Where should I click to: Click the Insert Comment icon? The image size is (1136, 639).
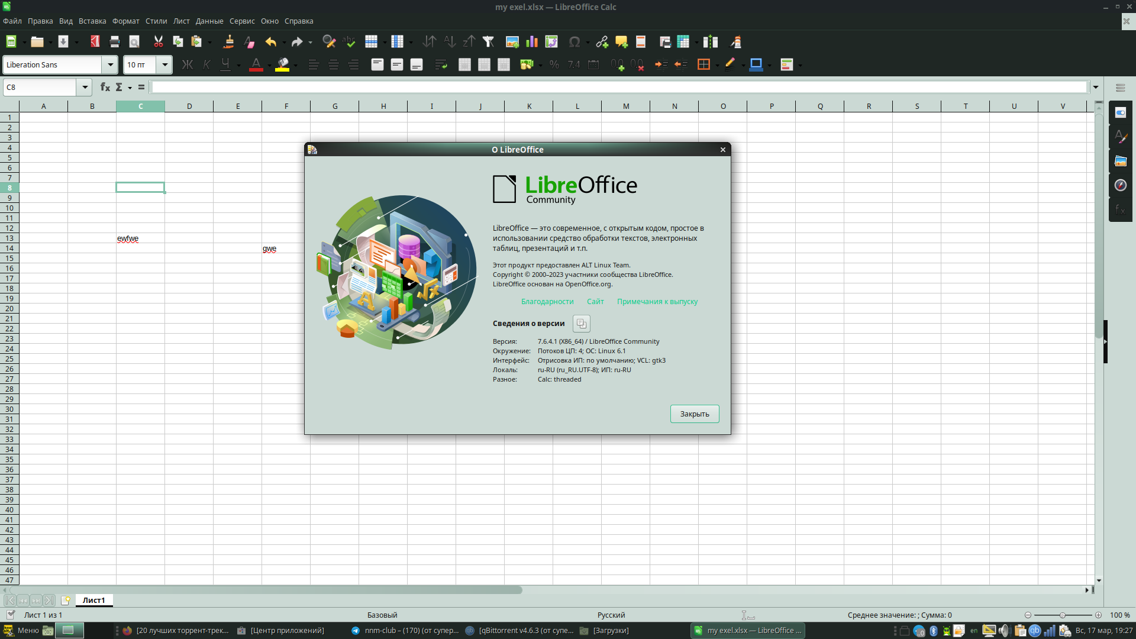pyautogui.click(x=621, y=41)
